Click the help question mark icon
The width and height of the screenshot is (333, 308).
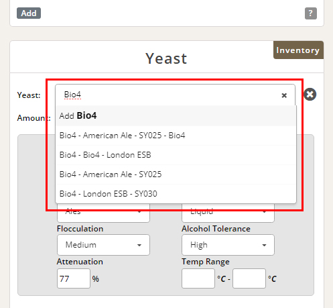[x=311, y=13]
